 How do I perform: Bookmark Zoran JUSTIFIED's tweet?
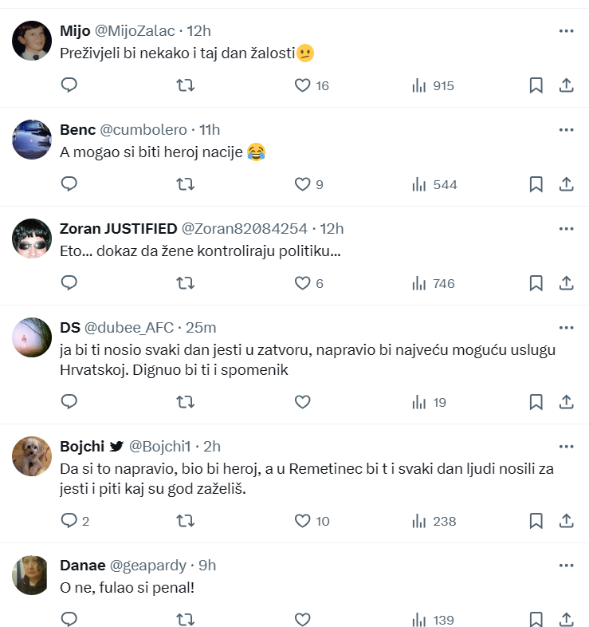(536, 283)
